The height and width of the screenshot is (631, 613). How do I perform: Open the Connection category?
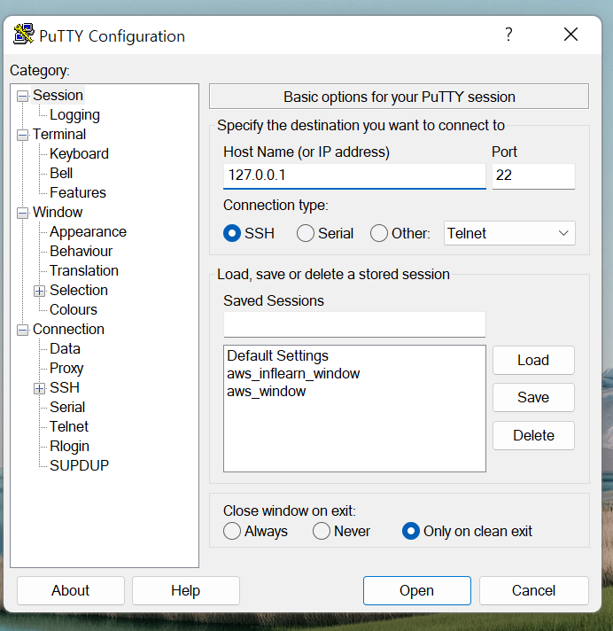point(68,330)
